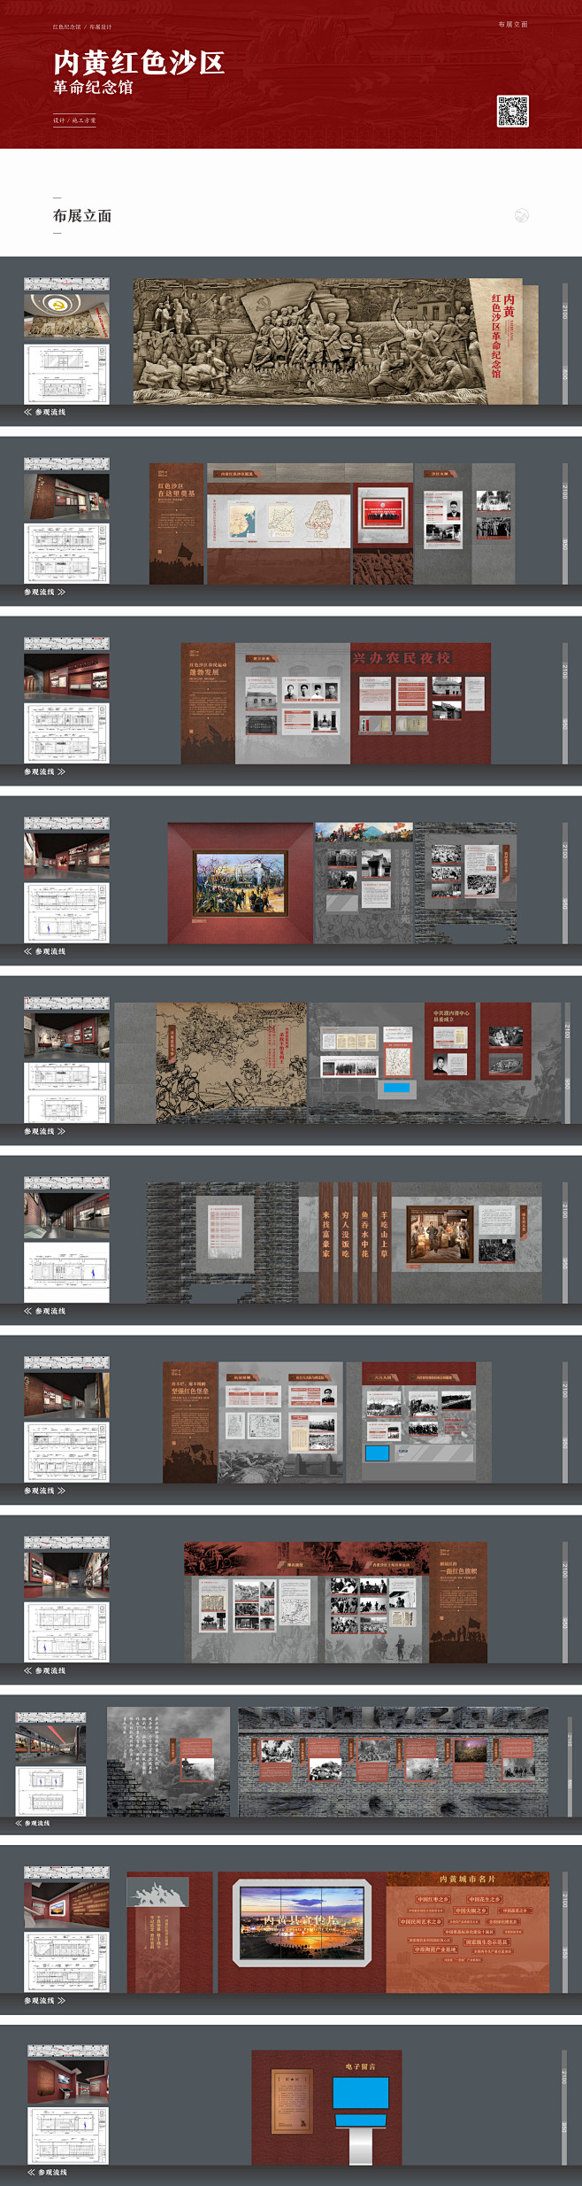Screen dimensions: 582x2186
Task: Click the 红色纪念馆 / 布展设计 breadcrumb text
Action: point(82,27)
